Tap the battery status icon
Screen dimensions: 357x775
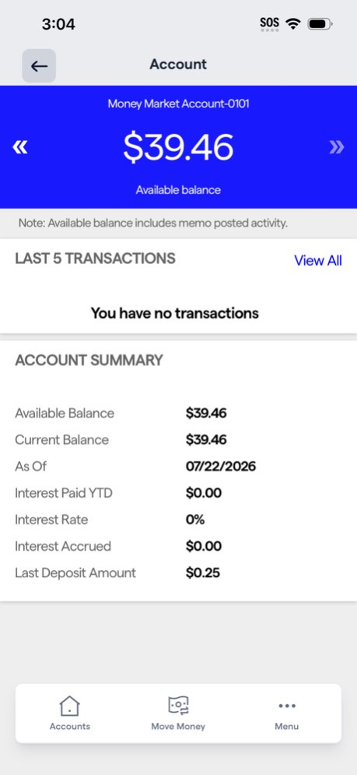(x=320, y=23)
